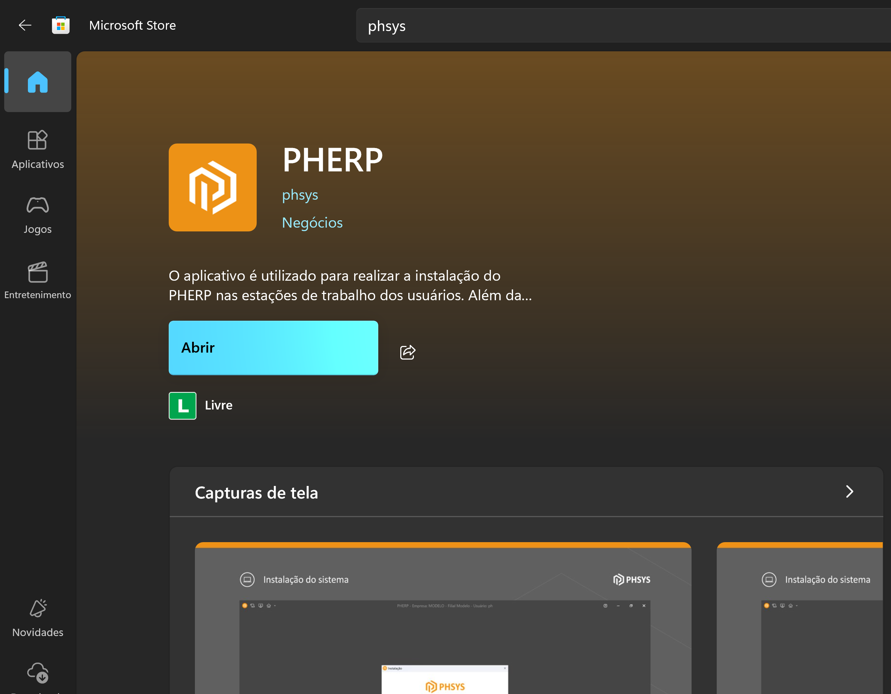Expand Capturas de tela with chevron
Image resolution: width=891 pixels, height=694 pixels.
849,492
